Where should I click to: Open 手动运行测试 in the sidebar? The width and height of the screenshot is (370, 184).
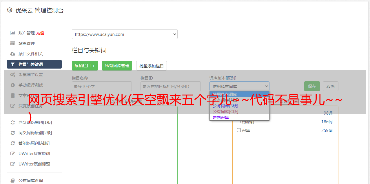point(31,85)
